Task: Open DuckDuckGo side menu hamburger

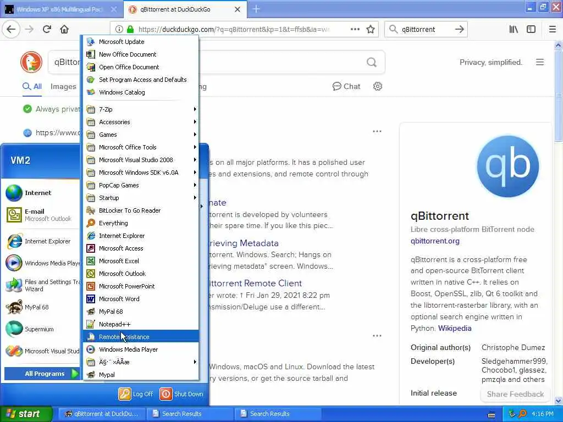Action: point(540,62)
